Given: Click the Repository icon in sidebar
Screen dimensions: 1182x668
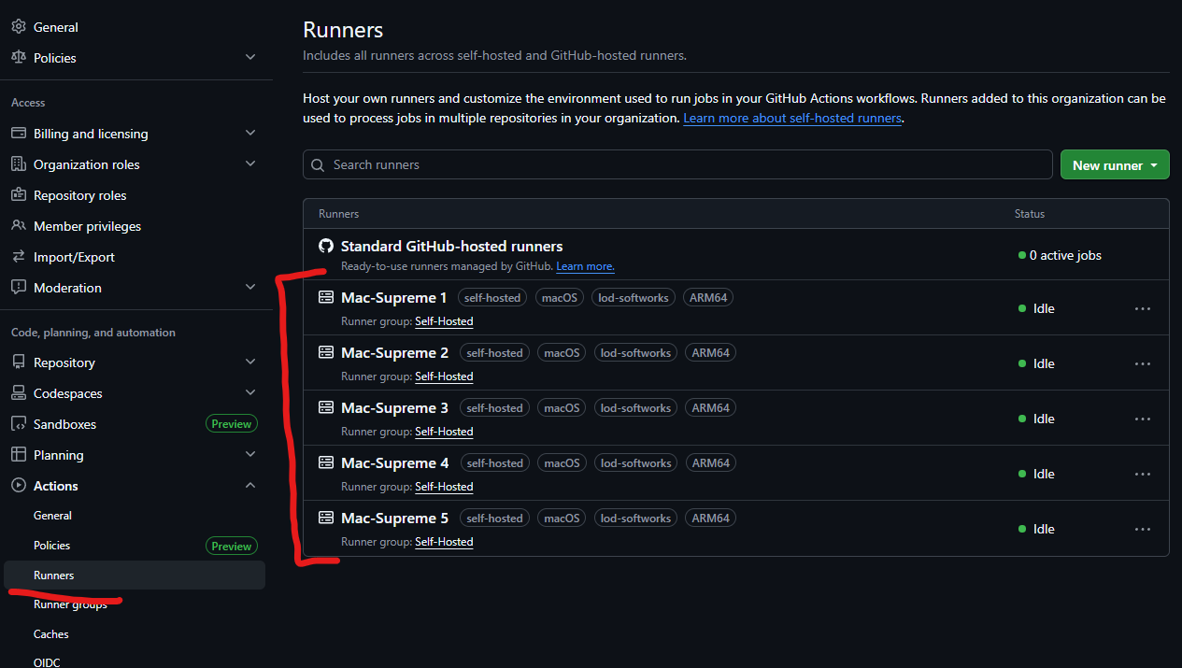Looking at the screenshot, I should (x=18, y=362).
